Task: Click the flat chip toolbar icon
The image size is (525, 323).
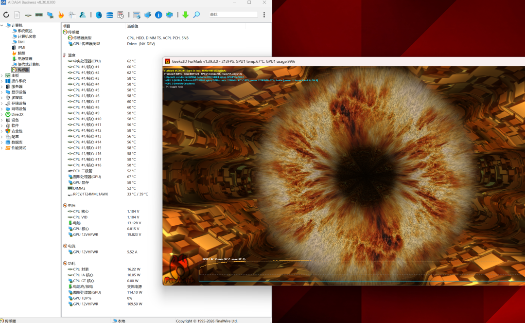Action: click(28, 15)
